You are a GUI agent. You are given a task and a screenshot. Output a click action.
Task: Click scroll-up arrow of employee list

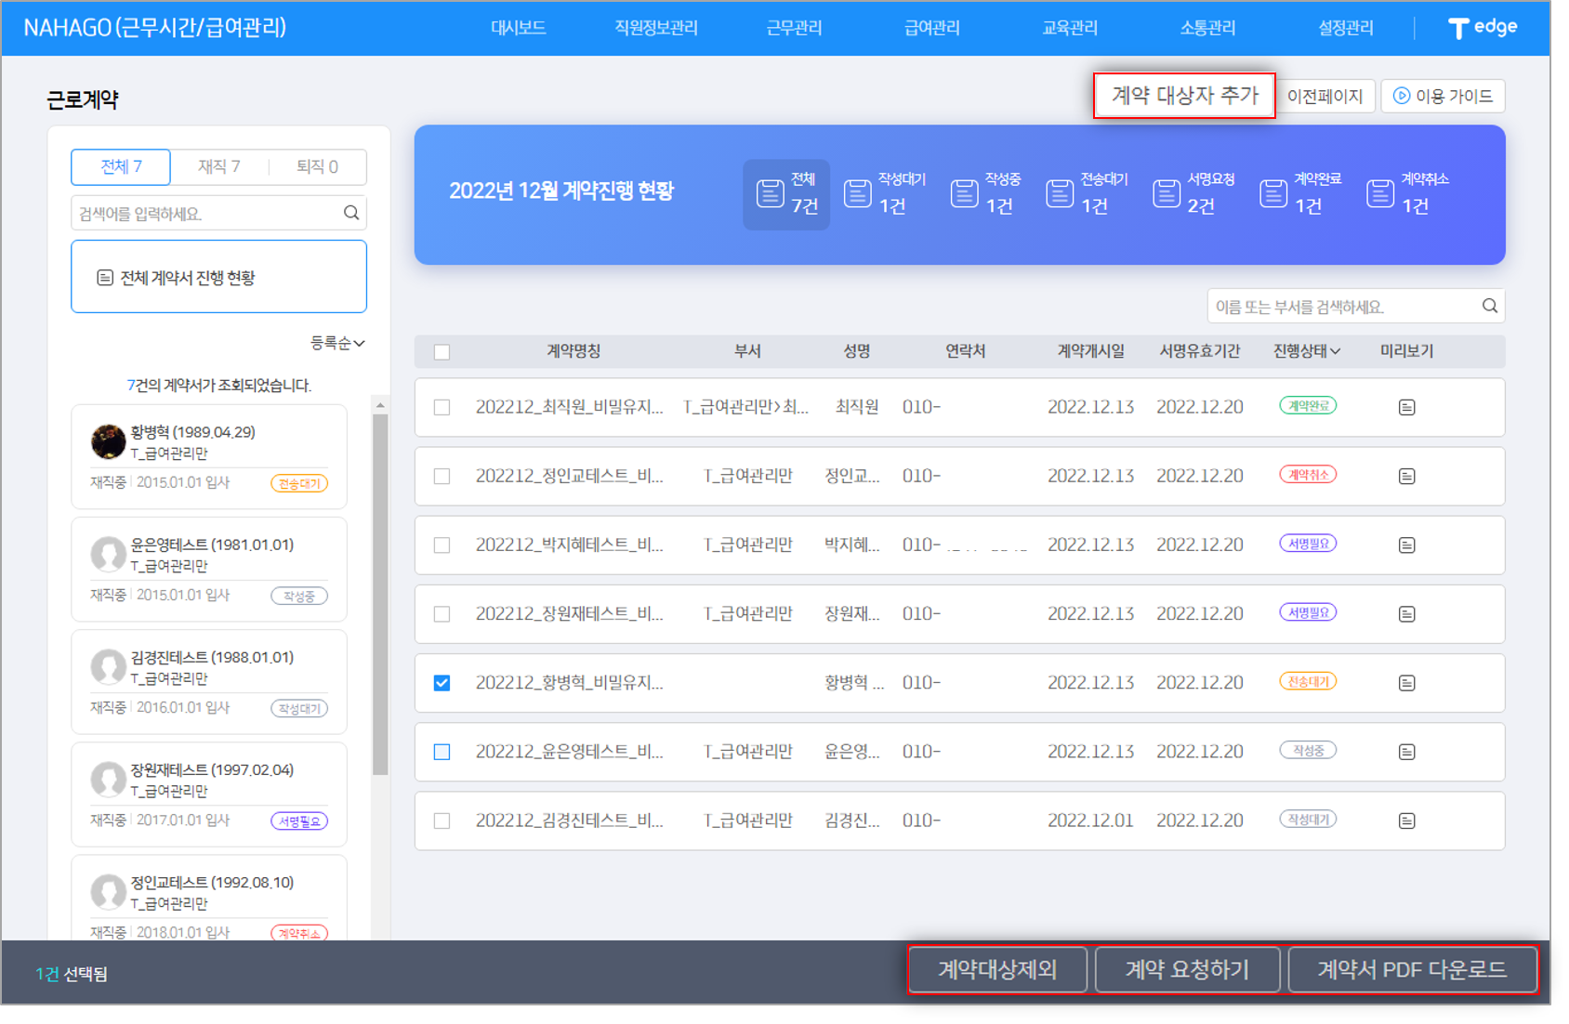(380, 405)
